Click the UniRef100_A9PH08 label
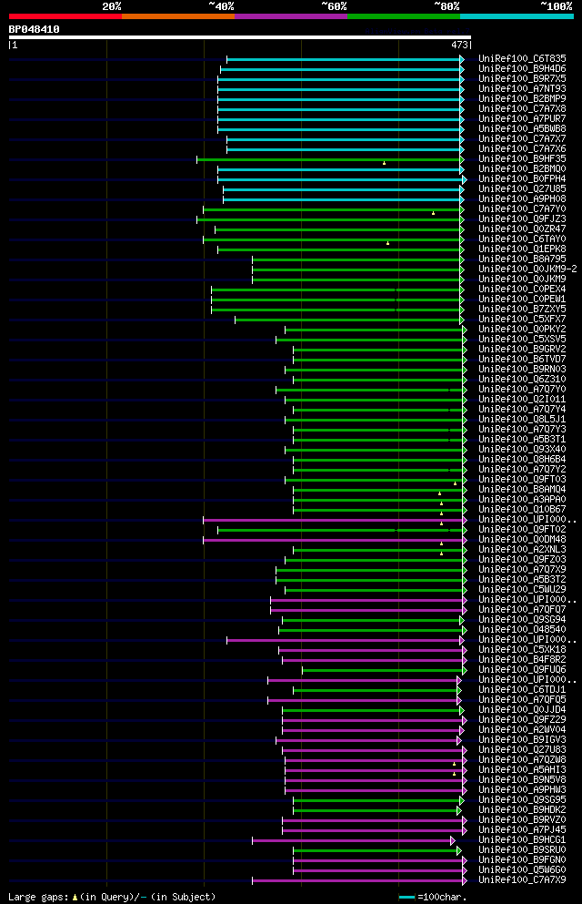Viewport: 582px width, 904px height. tap(522, 198)
